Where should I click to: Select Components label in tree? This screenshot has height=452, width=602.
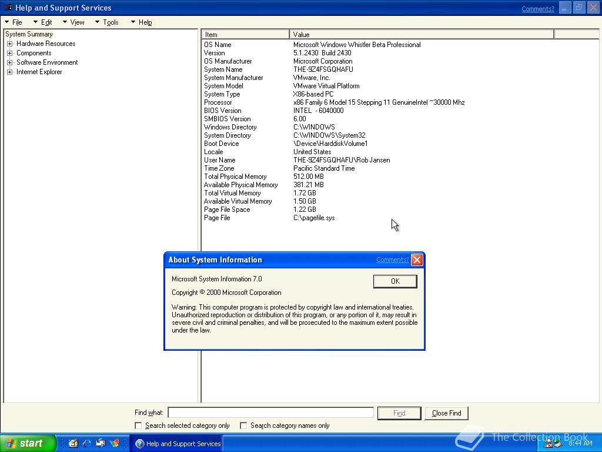34,53
